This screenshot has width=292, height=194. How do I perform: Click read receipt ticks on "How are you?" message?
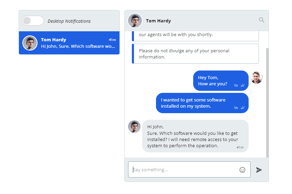tap(242, 85)
